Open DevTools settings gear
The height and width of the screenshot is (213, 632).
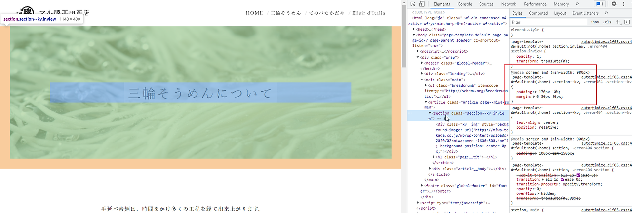click(614, 4)
